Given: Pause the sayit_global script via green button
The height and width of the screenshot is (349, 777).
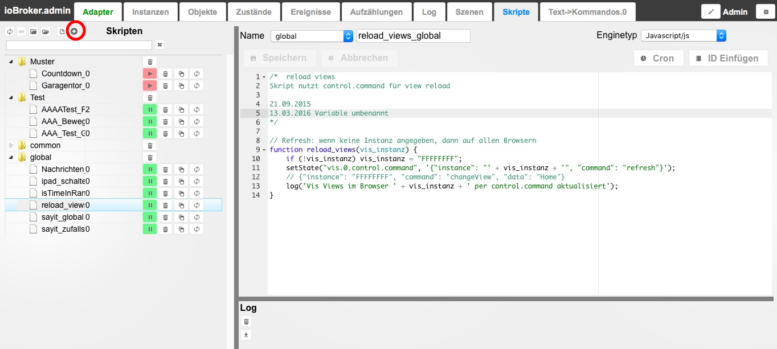Looking at the screenshot, I should coord(149,217).
